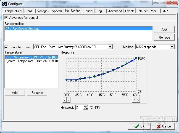179x133 pixels.
Task: Select System - Temp2 temperature entry
Action: [31, 61]
